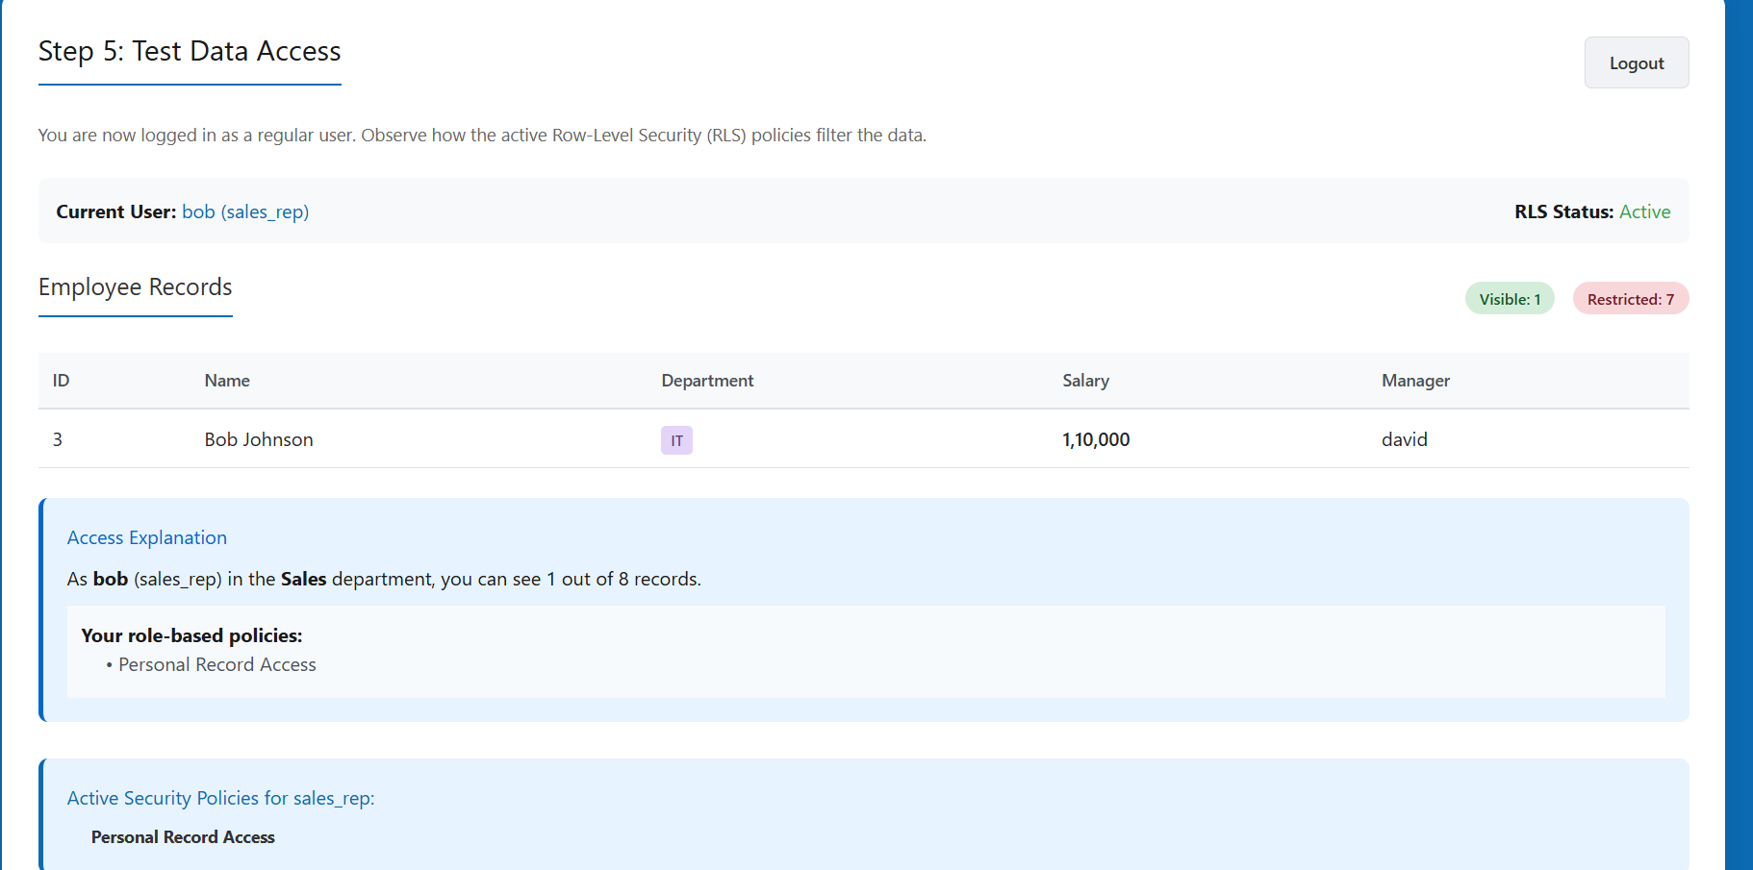
Task: Open the Step 5: Test Data Access heading
Action: pos(190,51)
